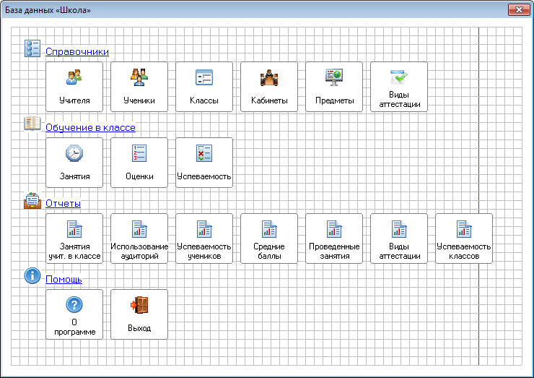Open Виды аттестации in the Справочники section

[399, 87]
